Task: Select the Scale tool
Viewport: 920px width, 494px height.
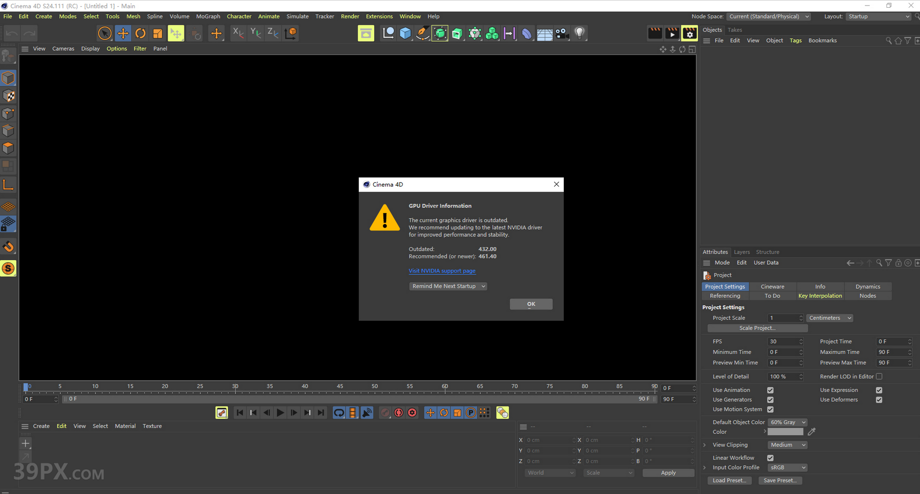Action: [157, 33]
